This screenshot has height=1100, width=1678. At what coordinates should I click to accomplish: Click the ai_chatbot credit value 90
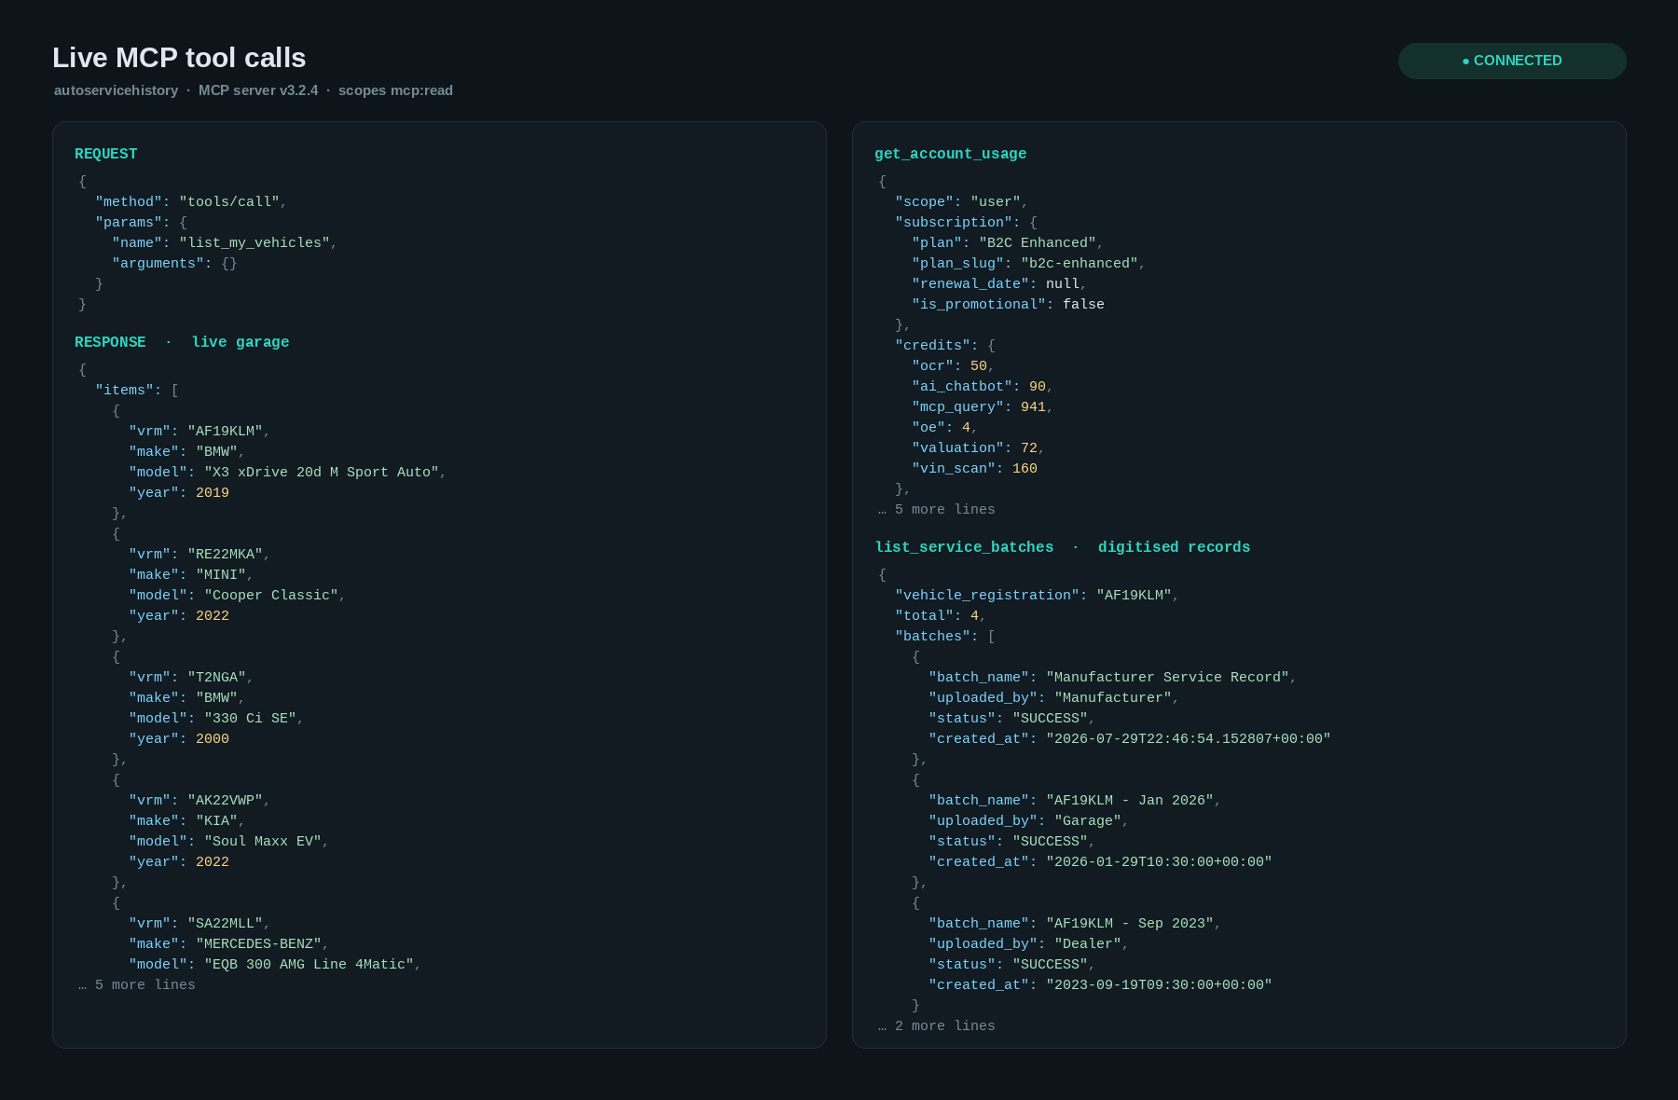pyautogui.click(x=1038, y=387)
